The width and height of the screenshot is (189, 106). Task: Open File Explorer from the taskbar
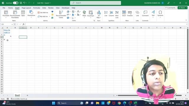(x=97, y=103)
